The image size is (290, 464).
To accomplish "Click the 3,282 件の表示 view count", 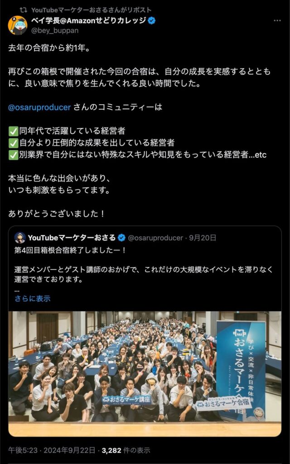I will [x=126, y=450].
